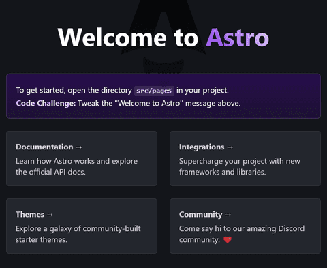This screenshot has width=327, height=268.
Task: Click the src/pages code snippet
Action: tap(154, 91)
